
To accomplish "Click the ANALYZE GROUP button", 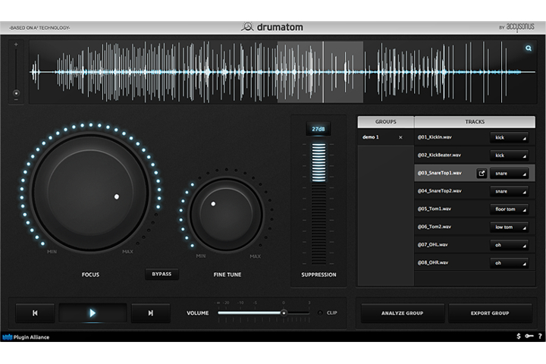I will (x=402, y=312).
